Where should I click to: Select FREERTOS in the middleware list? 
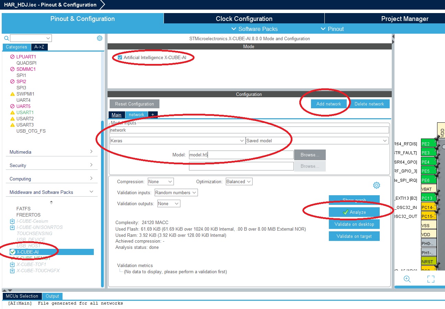[29, 215]
